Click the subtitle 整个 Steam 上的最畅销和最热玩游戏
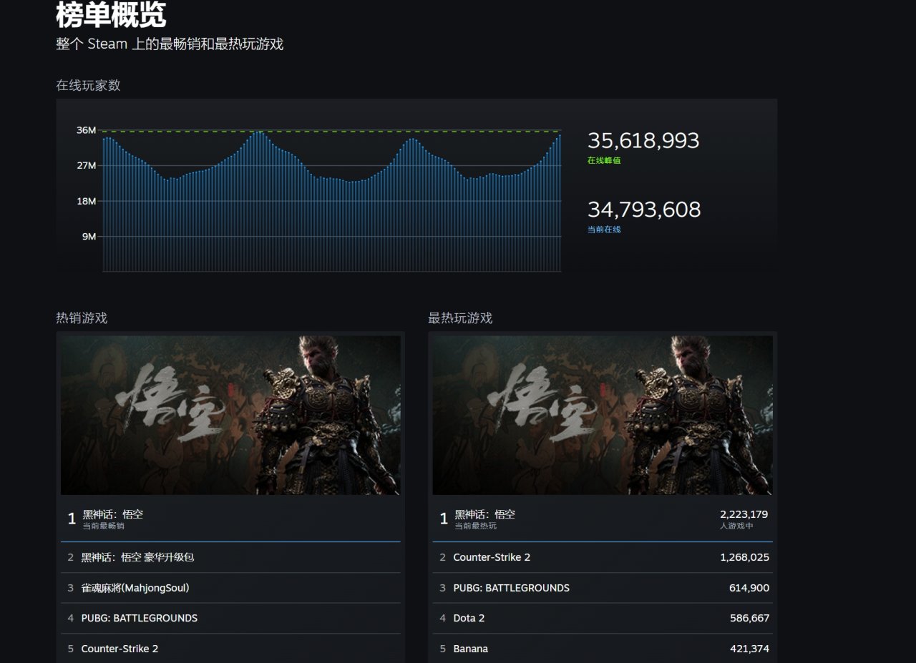Screen dimensions: 916x663 pyautogui.click(x=170, y=44)
